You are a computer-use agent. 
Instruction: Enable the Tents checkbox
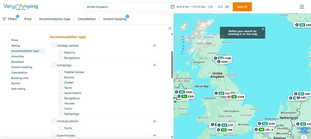tap(61, 88)
